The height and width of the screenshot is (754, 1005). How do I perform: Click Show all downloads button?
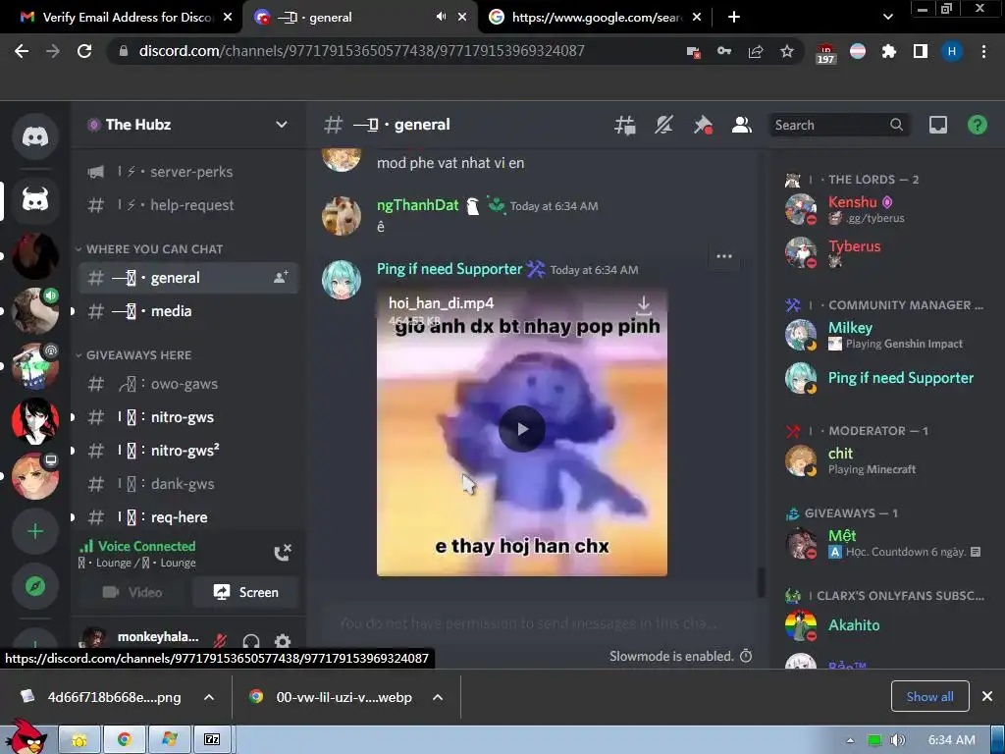coord(930,696)
